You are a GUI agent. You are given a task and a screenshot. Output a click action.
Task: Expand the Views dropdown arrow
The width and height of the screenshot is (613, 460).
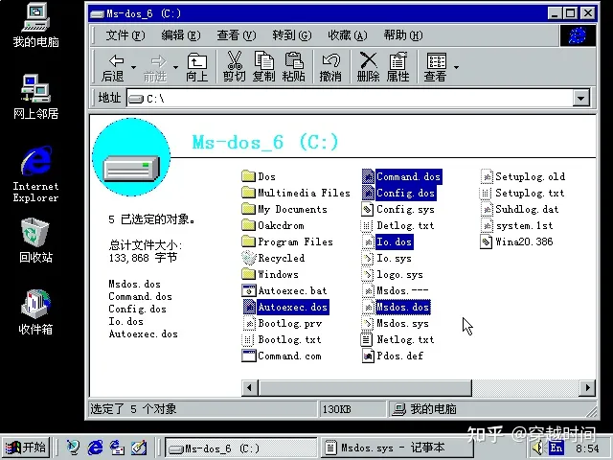pyautogui.click(x=456, y=67)
